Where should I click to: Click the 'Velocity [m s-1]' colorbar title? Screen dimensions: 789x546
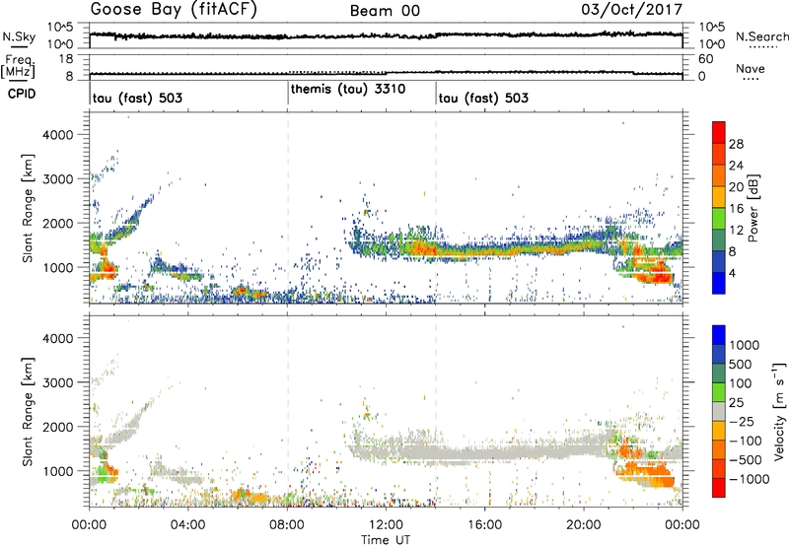click(x=779, y=411)
